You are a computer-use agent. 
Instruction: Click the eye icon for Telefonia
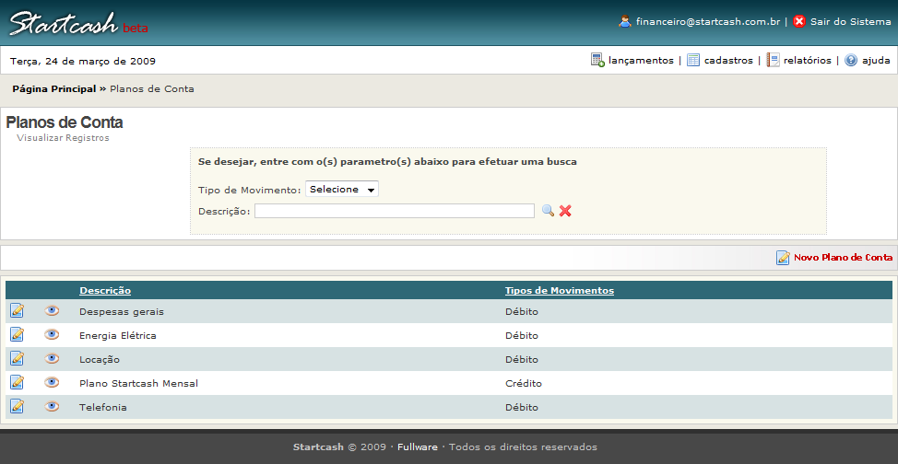click(x=52, y=407)
